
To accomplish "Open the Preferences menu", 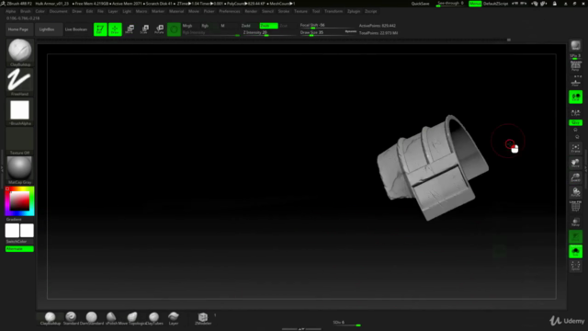I will [230, 11].
